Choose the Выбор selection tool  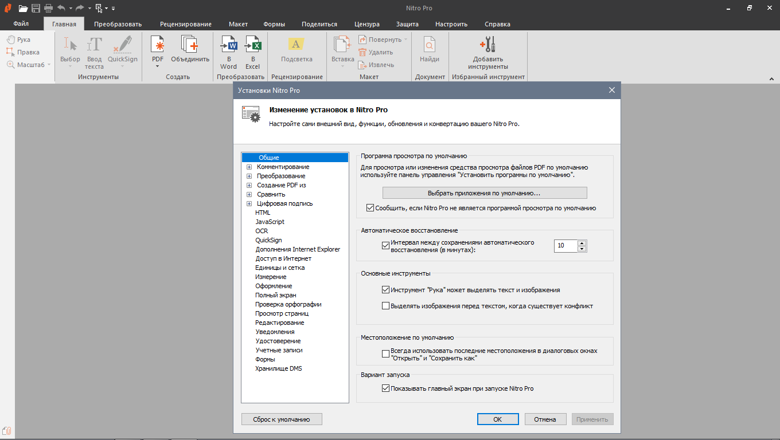(71, 52)
